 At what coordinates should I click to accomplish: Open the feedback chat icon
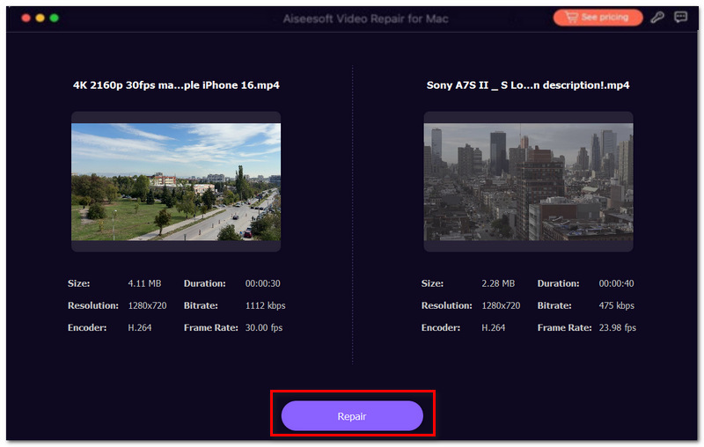tap(680, 17)
